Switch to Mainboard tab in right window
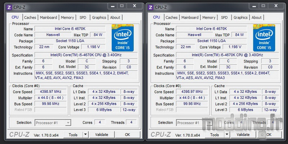288x144 pixels. (190, 18)
